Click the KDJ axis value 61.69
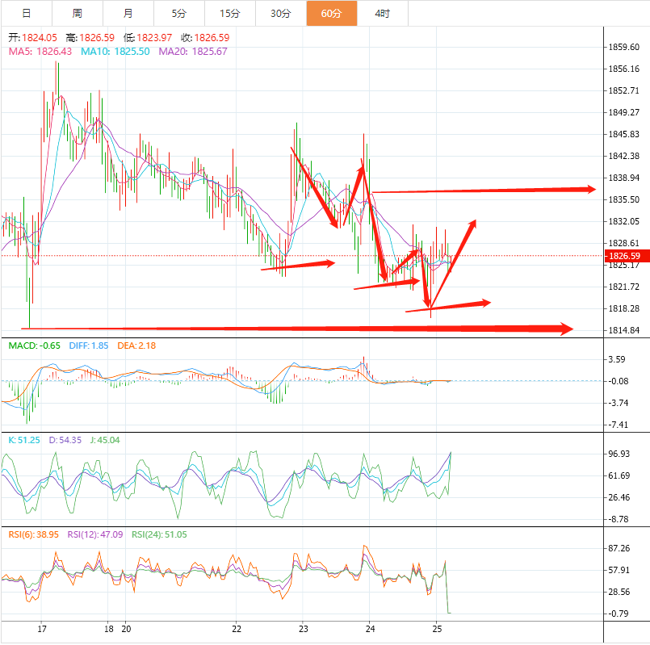 click(x=619, y=475)
